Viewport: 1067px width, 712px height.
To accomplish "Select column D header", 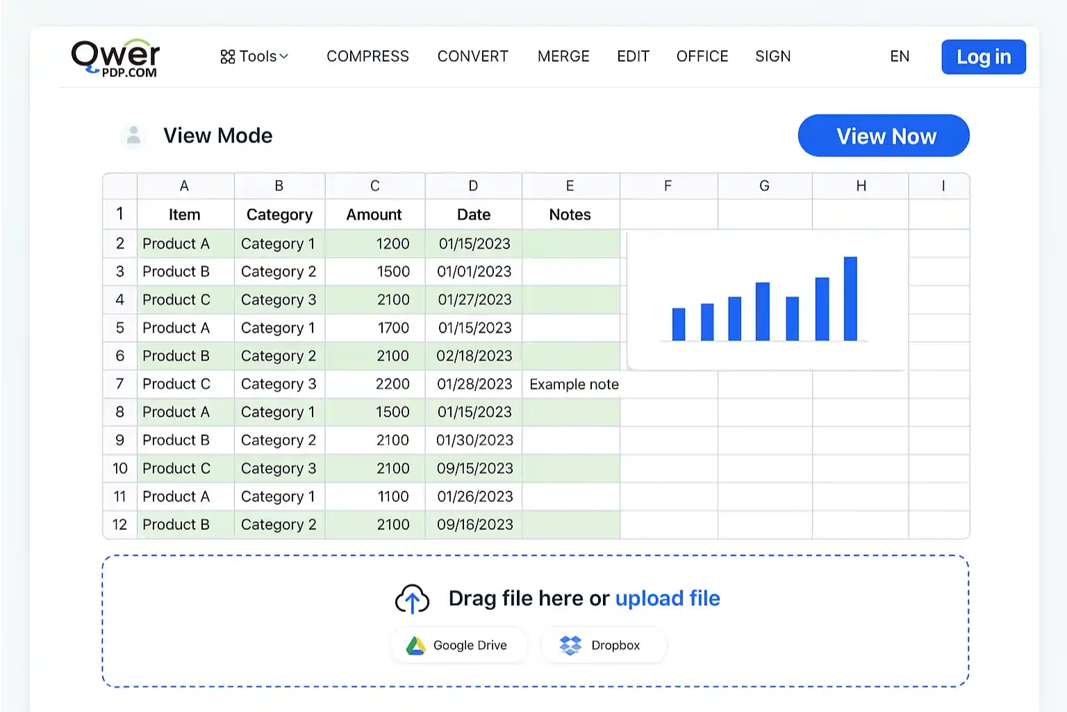I will (473, 185).
